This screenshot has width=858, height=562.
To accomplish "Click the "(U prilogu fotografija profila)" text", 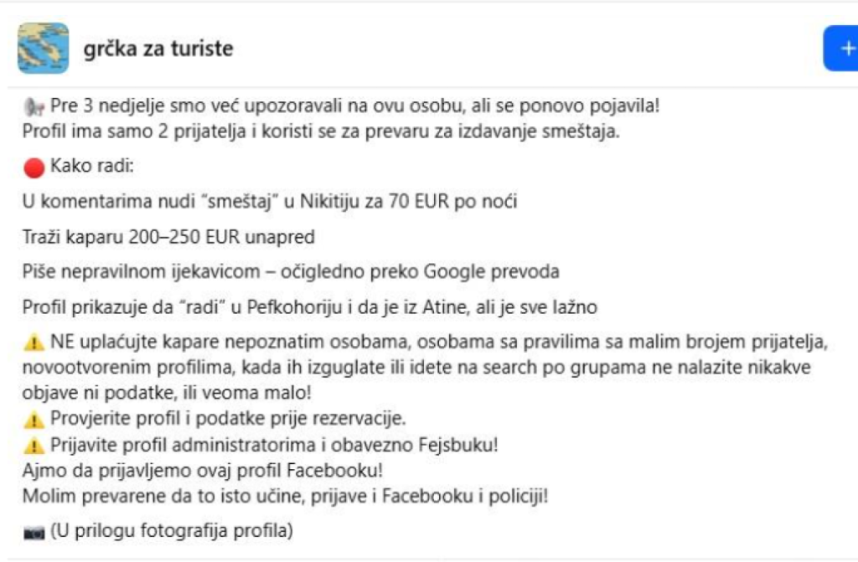I will pyautogui.click(x=172, y=531).
